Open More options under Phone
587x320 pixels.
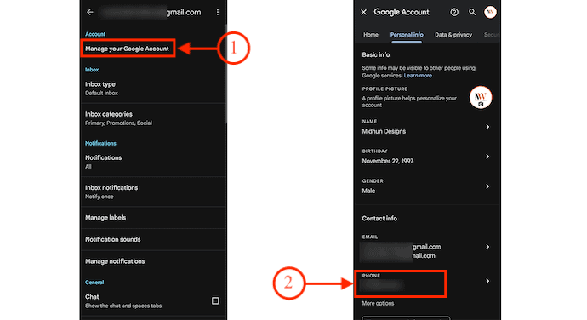point(378,303)
